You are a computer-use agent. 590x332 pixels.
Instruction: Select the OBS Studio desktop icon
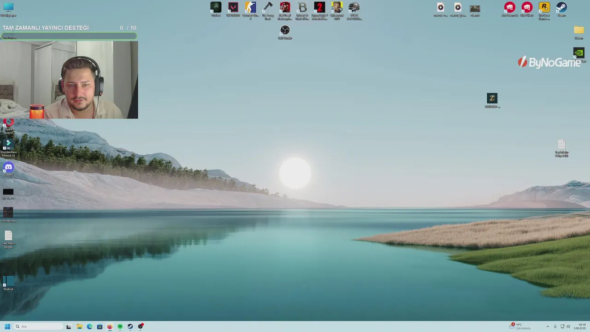[x=285, y=30]
